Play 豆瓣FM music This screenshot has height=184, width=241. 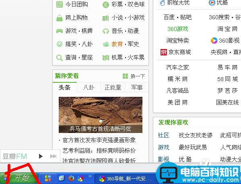click(x=41, y=156)
